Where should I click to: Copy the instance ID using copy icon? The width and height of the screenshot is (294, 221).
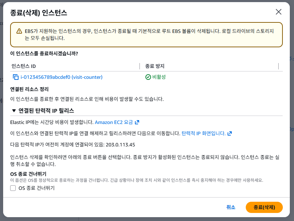click(16, 77)
